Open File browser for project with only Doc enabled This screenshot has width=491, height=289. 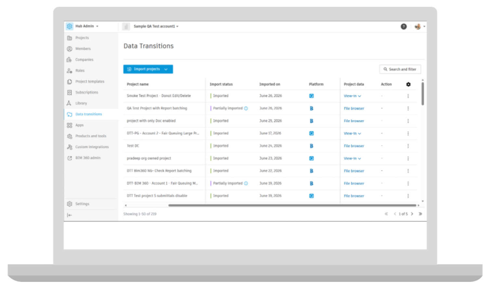pos(354,121)
